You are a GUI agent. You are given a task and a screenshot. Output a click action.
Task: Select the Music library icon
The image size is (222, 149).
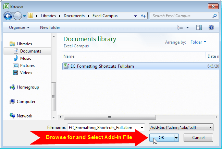(16, 58)
